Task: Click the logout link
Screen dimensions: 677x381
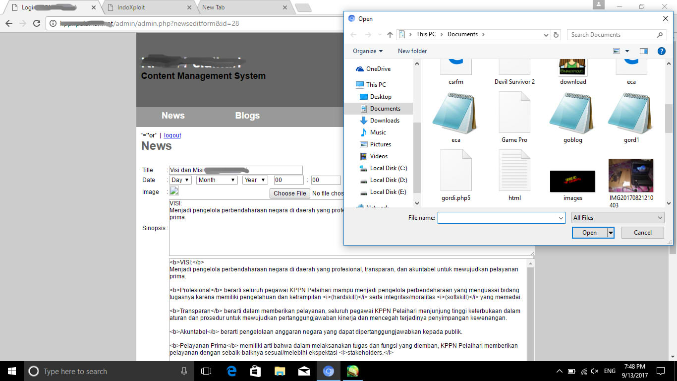Action: click(172, 135)
